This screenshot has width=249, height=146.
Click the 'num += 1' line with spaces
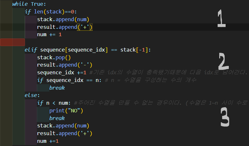pyautogui.click(x=49, y=35)
